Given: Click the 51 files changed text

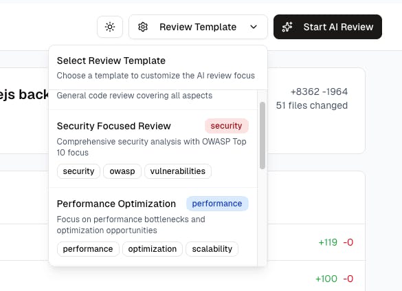Looking at the screenshot, I should point(312,105).
